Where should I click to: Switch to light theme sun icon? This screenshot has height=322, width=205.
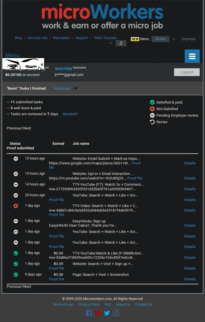pyautogui.click(x=110, y=43)
